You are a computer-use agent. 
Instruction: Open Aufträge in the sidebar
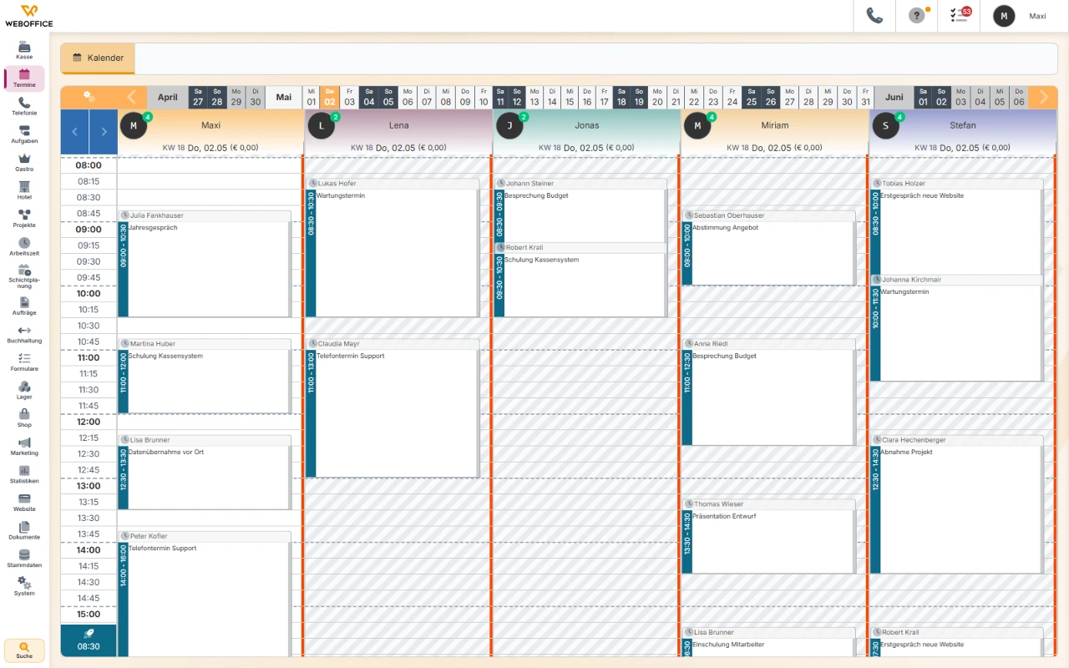24,306
